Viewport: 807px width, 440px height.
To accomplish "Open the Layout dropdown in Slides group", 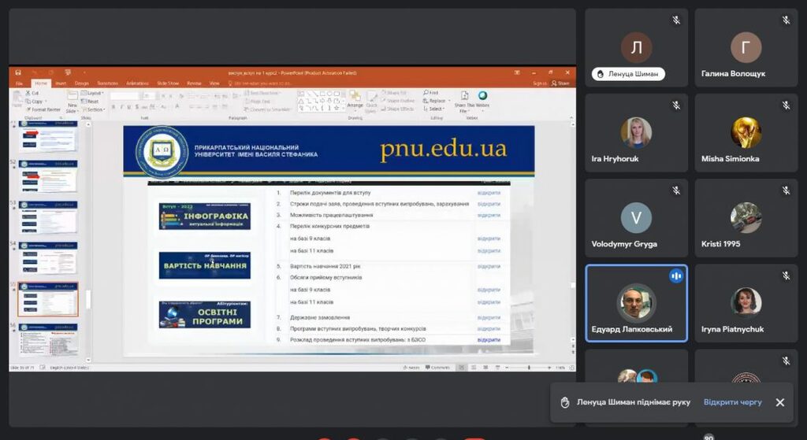I will coord(95,93).
